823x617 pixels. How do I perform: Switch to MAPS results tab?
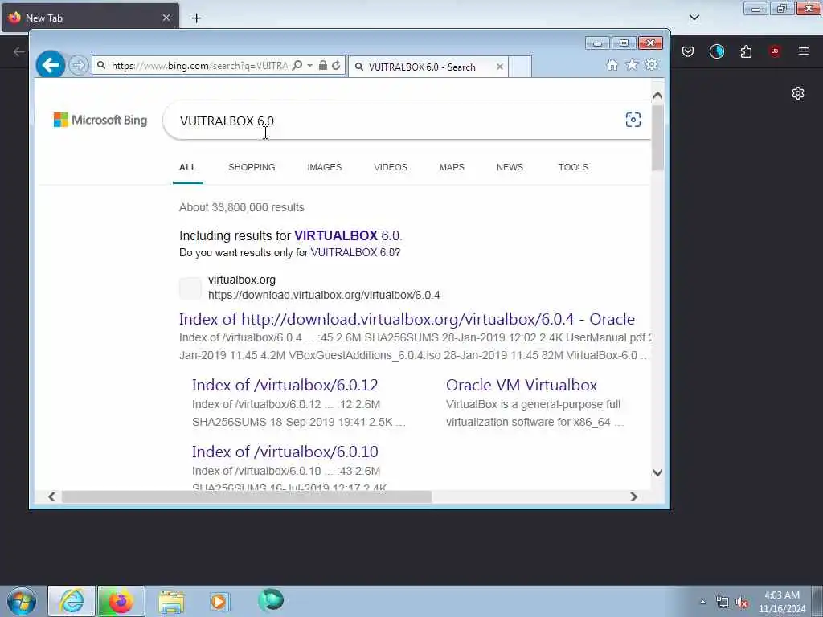[x=452, y=167]
